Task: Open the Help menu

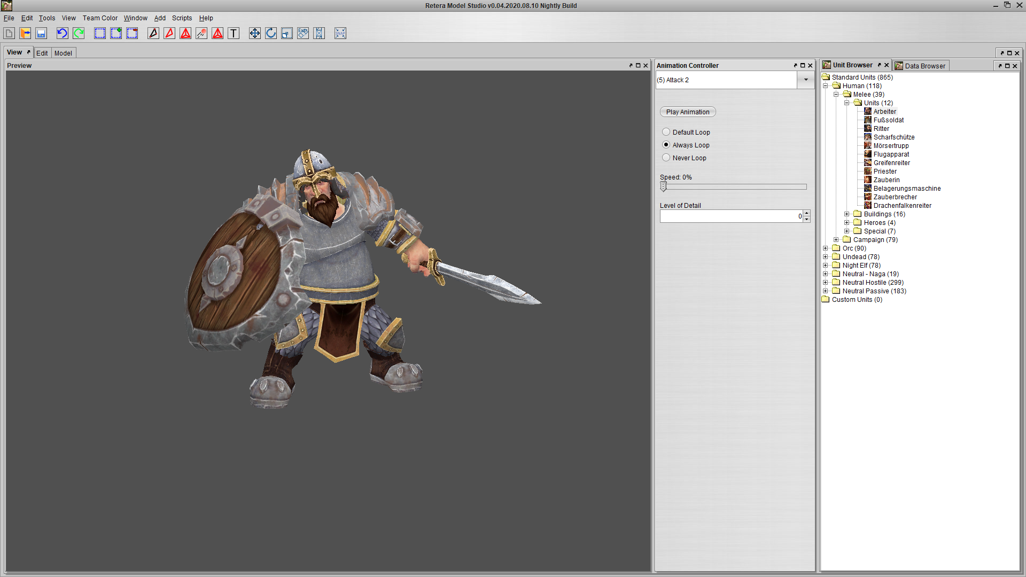Action: (206, 18)
